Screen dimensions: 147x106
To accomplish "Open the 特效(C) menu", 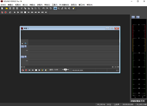I will click(x=47, y=5).
